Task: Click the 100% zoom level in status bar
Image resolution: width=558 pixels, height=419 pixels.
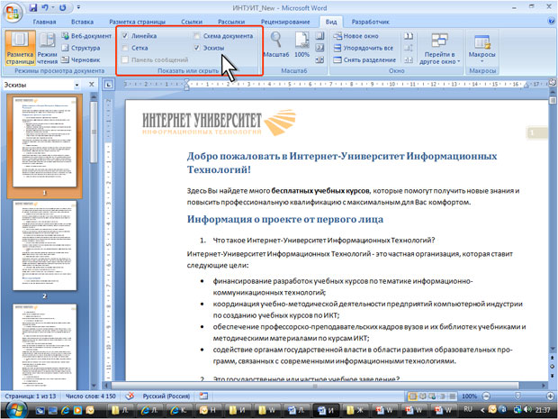Action: [469, 396]
